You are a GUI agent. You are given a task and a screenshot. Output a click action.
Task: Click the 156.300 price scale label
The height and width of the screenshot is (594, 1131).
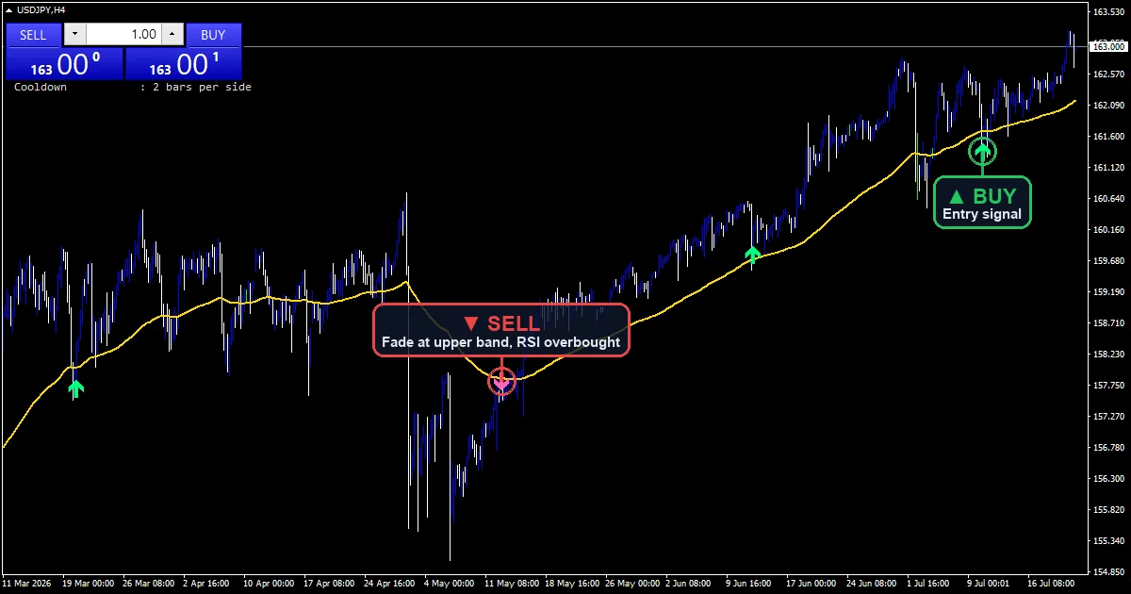tap(1107, 479)
